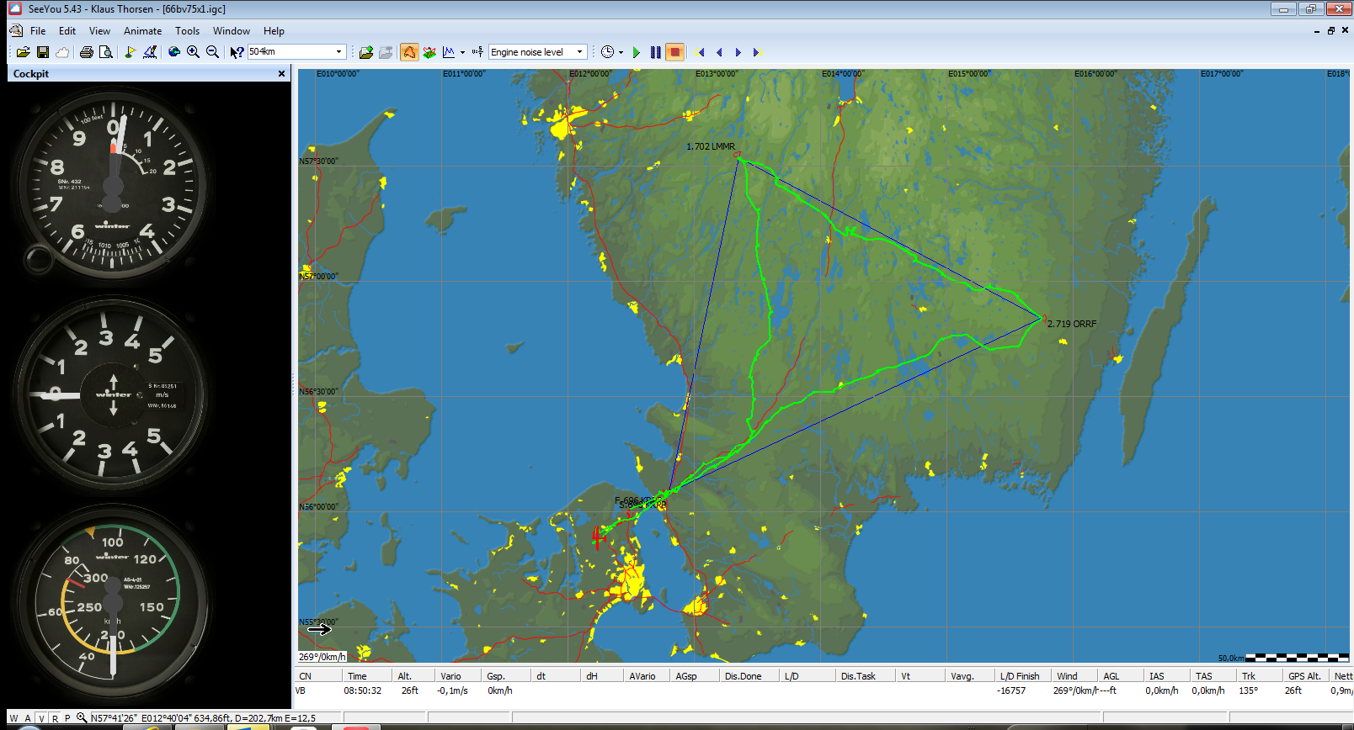Image resolution: width=1354 pixels, height=730 pixels.
Task: Restore the inner document window
Action: point(1331,31)
